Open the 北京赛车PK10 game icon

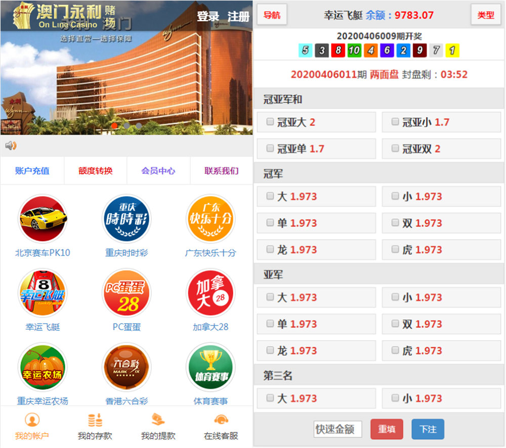[x=43, y=219]
